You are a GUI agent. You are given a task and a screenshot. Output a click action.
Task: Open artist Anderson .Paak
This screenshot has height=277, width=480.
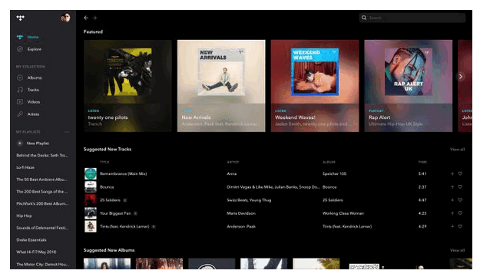[x=241, y=226]
